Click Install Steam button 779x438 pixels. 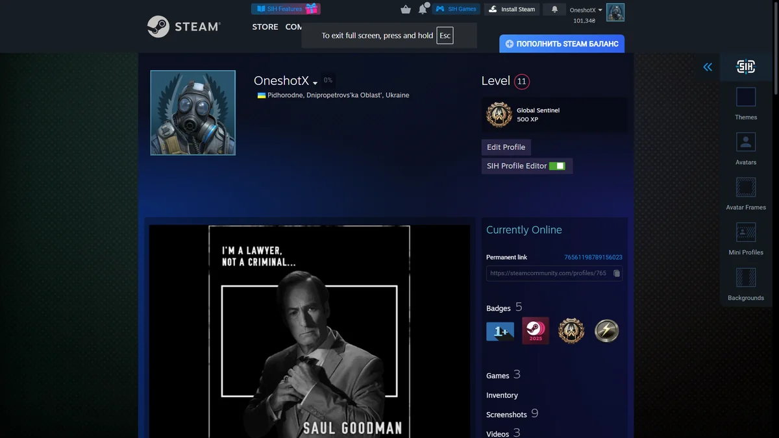click(x=512, y=9)
